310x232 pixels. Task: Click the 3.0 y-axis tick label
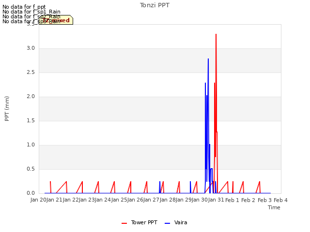coord(31,48)
